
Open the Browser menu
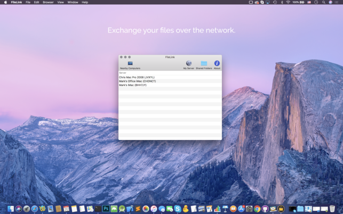(x=48, y=2)
